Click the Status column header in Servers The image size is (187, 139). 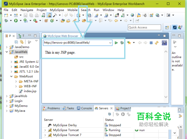109,120
